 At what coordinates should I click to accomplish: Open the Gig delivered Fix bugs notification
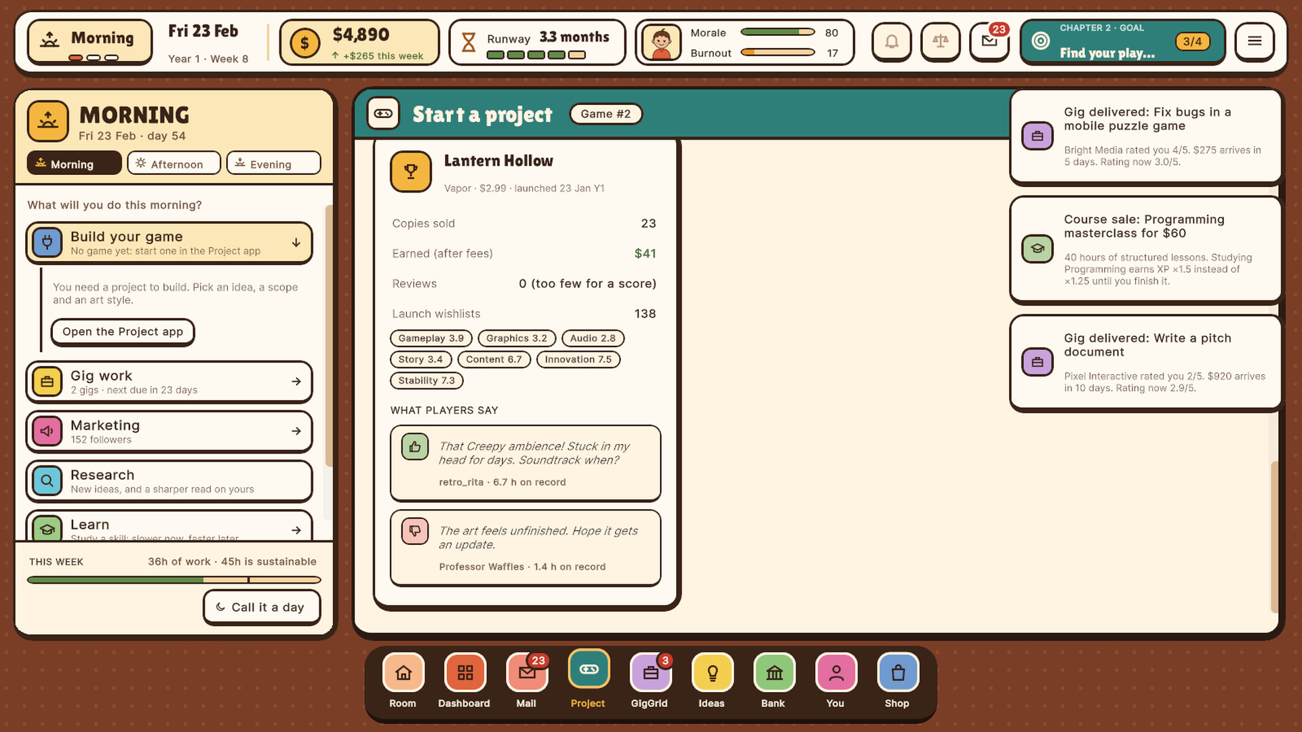coord(1145,136)
